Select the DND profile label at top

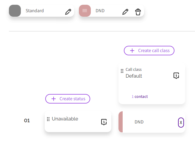click(x=100, y=11)
